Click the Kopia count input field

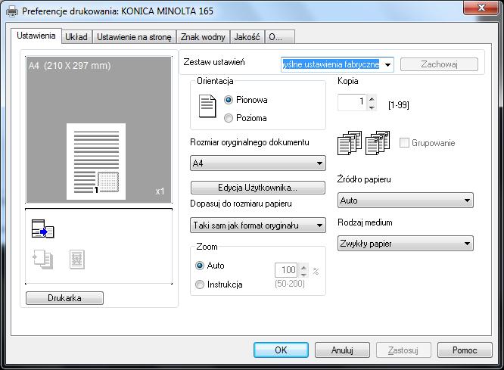tap(352, 103)
